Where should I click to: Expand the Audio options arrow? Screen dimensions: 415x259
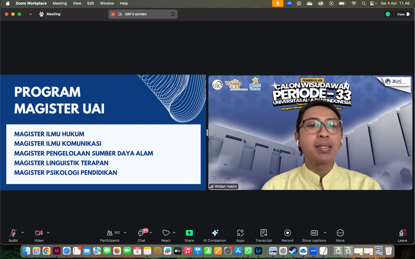[x=22, y=233]
